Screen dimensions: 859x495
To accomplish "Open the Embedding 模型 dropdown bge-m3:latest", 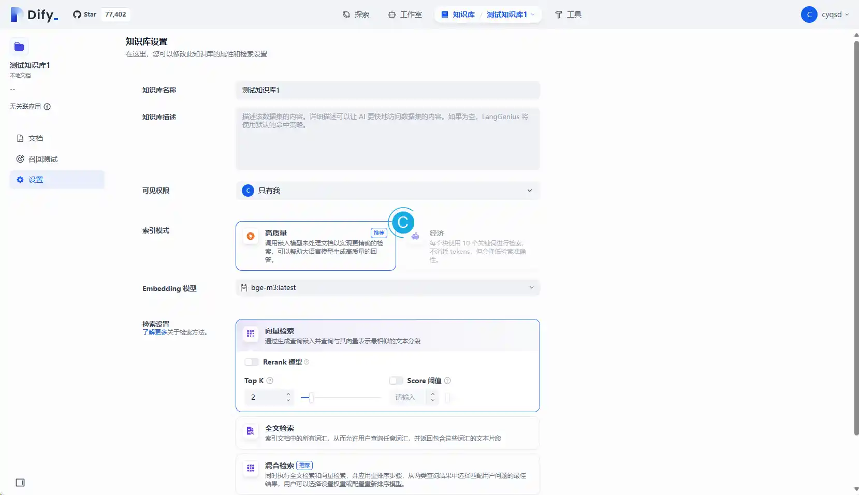I will pos(388,287).
